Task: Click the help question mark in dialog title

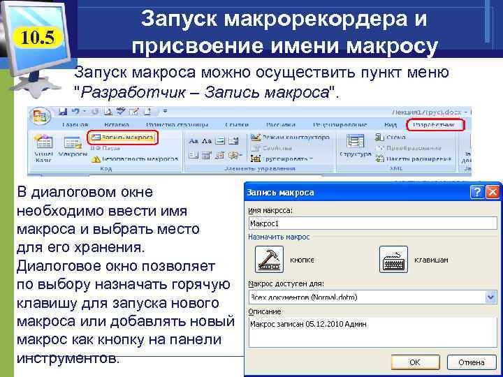Action: click(x=476, y=193)
